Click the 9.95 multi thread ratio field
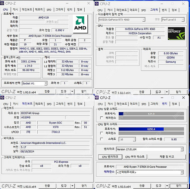The image size is (190, 189). pyautogui.click(x=174, y=139)
